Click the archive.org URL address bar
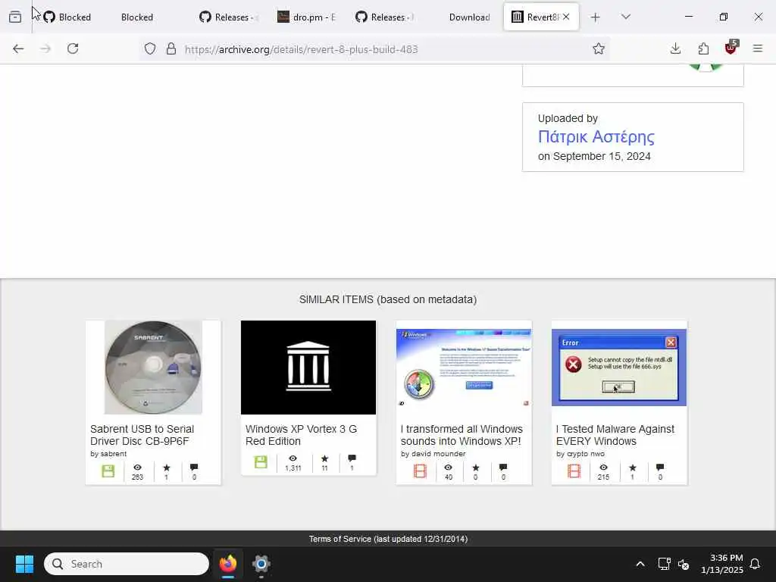 tap(376, 49)
